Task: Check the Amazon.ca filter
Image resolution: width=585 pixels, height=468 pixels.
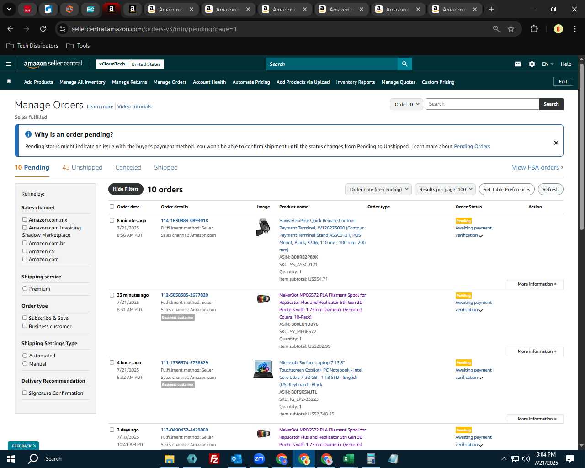Action: [25, 251]
